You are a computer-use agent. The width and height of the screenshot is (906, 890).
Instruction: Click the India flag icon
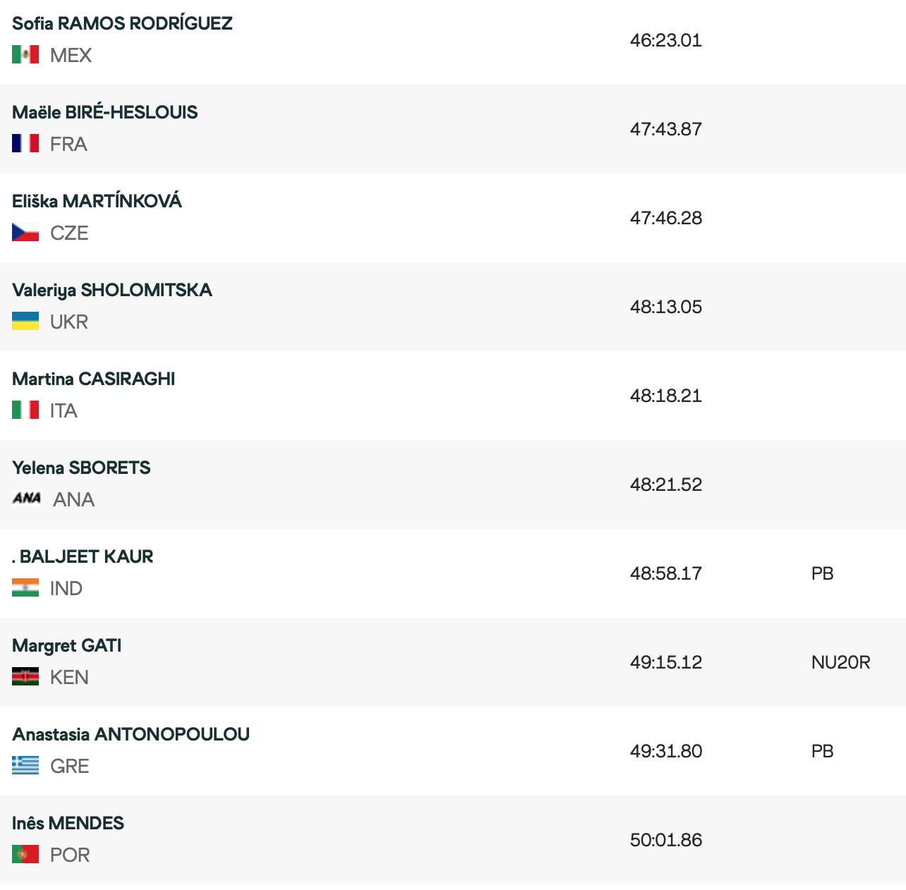pos(25,587)
